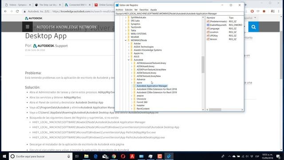
Task: Open the Ayuda menu
Action: (154, 10)
